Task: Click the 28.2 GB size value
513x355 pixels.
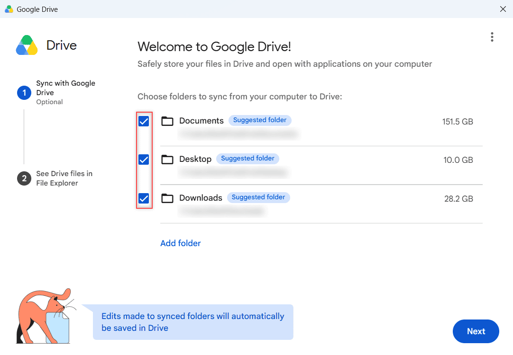Action: (x=458, y=199)
